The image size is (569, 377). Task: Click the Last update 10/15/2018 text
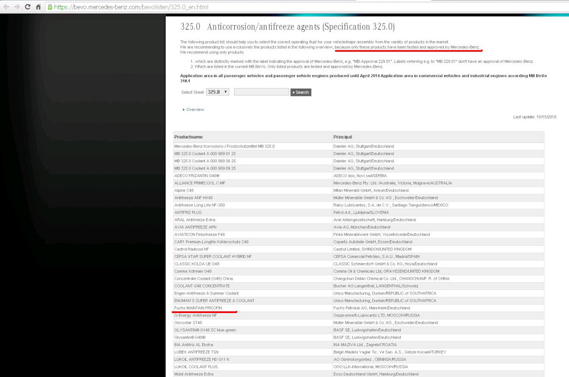tap(535, 117)
